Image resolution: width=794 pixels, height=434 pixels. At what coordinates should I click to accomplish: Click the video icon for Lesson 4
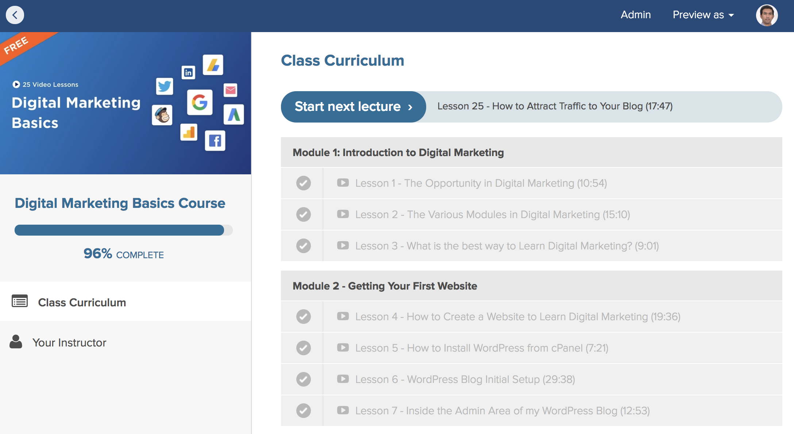pyautogui.click(x=343, y=316)
